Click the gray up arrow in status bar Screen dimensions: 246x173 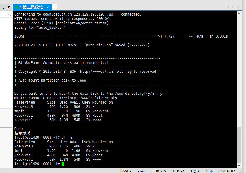pos(206,171)
